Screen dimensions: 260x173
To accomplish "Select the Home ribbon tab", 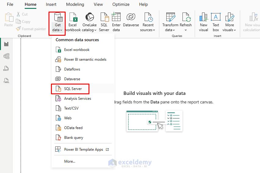I will tap(31, 5).
